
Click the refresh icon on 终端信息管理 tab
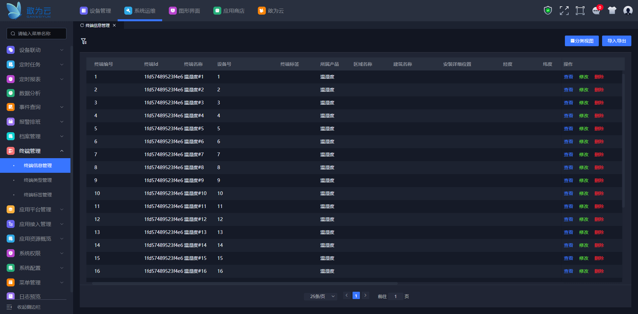[82, 26]
